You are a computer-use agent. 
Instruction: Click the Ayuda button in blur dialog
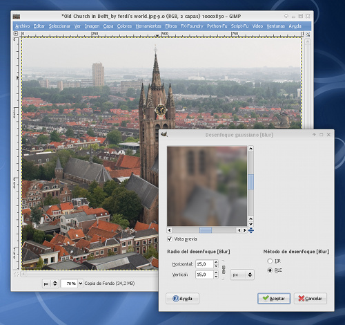182,299
